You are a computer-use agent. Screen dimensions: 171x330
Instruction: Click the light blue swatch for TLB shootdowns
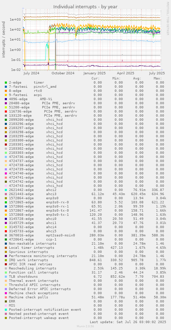(6, 277)
